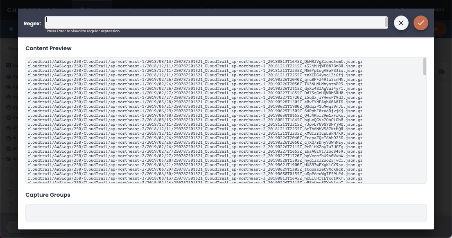The width and height of the screenshot is (452, 238).
Task: Select the log line ending dyXz4SIAgVu24y71.json.gz
Action: [195, 89]
